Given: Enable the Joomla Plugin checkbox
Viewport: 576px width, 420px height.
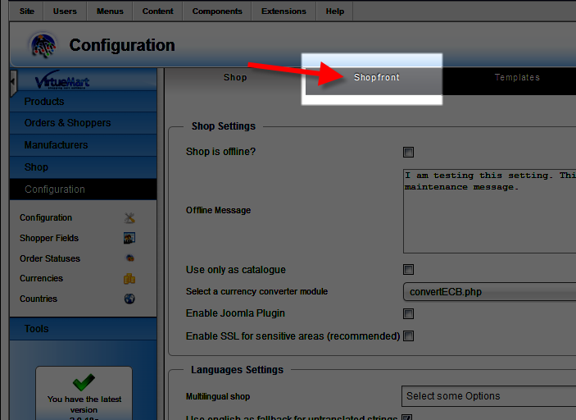Looking at the screenshot, I should click(408, 313).
